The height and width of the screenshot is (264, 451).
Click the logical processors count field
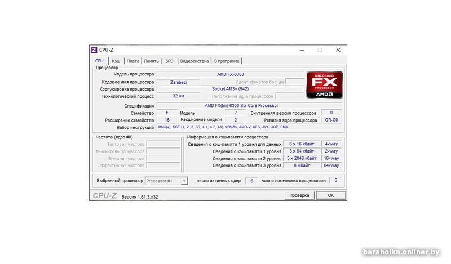pos(335,180)
